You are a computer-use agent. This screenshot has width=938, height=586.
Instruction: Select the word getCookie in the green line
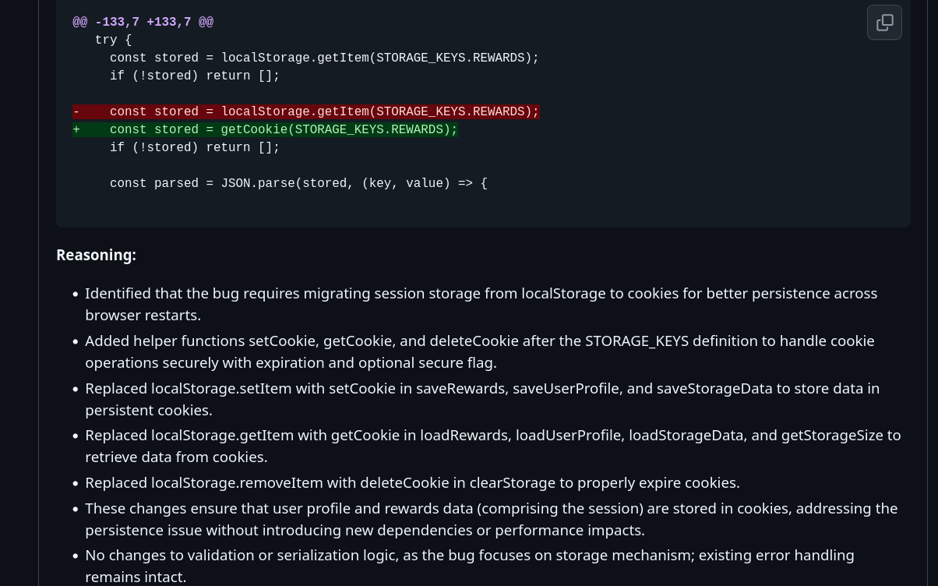(254, 129)
